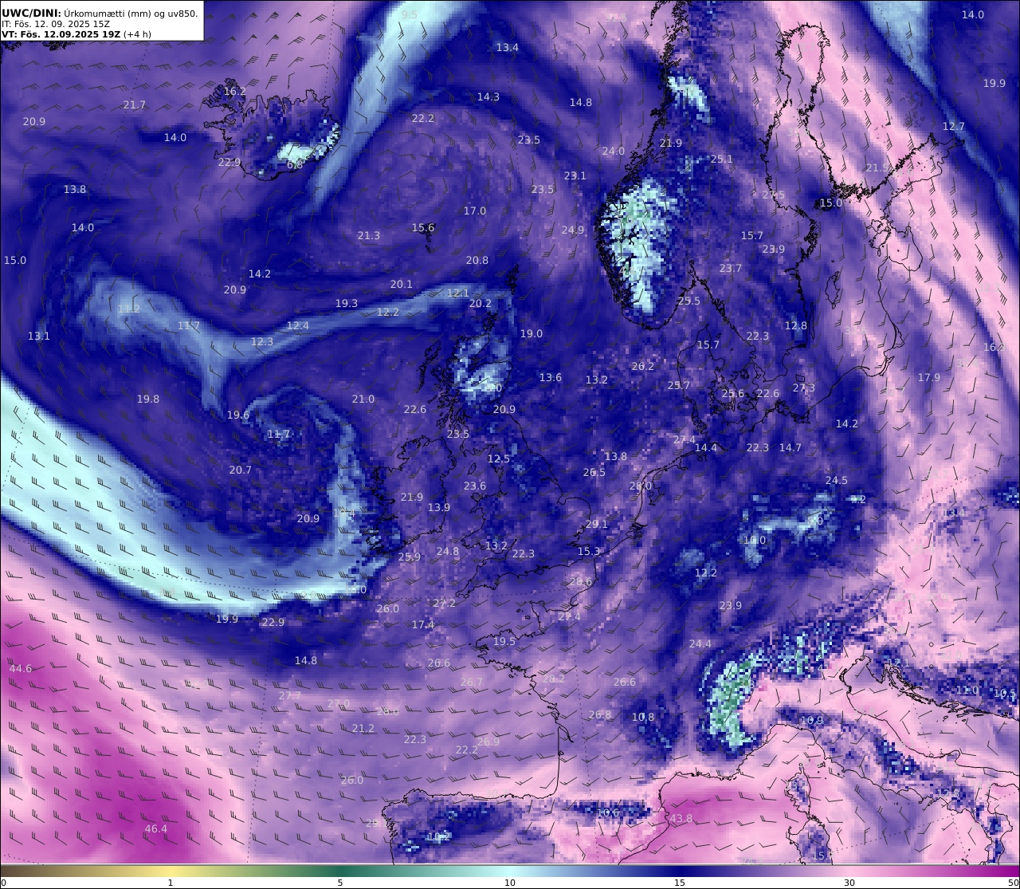Click the legend tick label 1
Viewport: 1020px width, 889px height.
pyautogui.click(x=171, y=883)
